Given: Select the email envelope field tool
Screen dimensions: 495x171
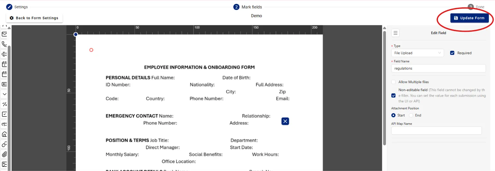Looking at the screenshot, I should 5,34.
